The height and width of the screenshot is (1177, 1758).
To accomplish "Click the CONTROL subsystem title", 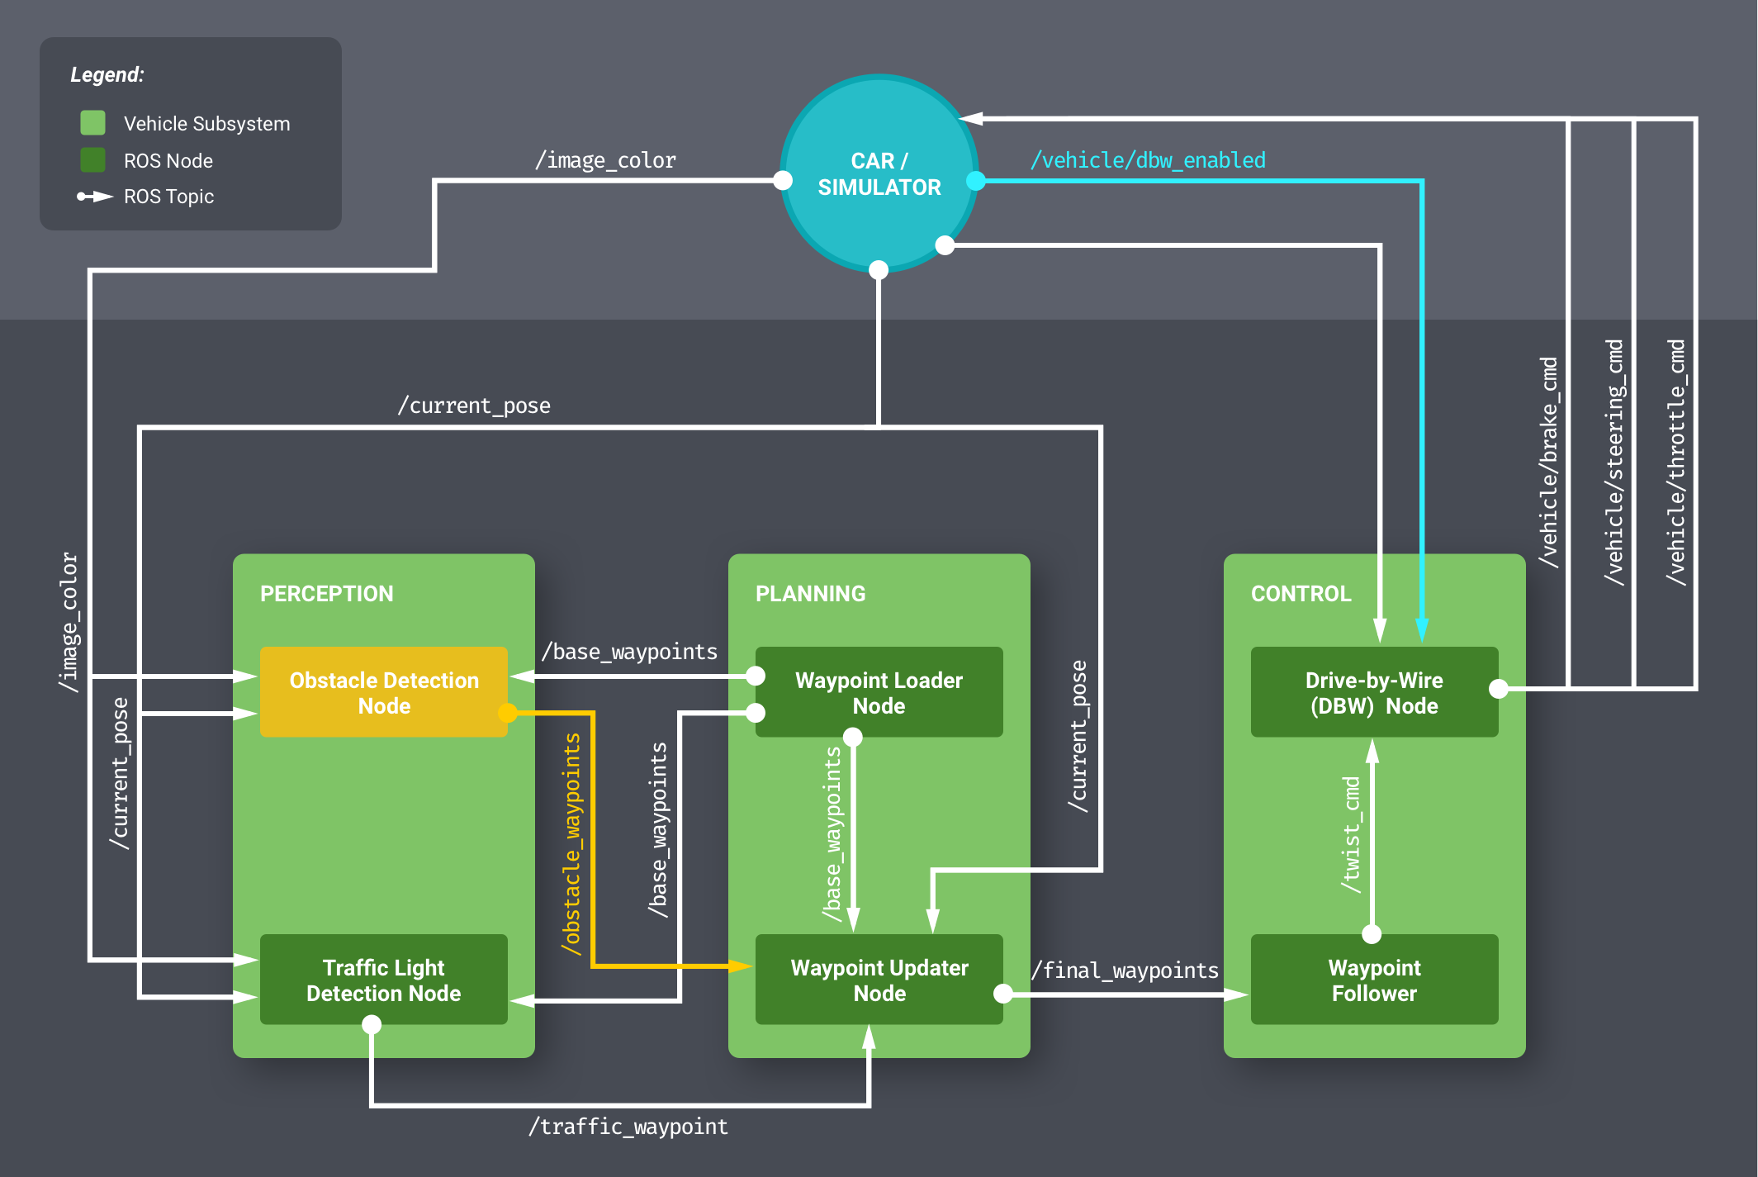I will 1301,594.
